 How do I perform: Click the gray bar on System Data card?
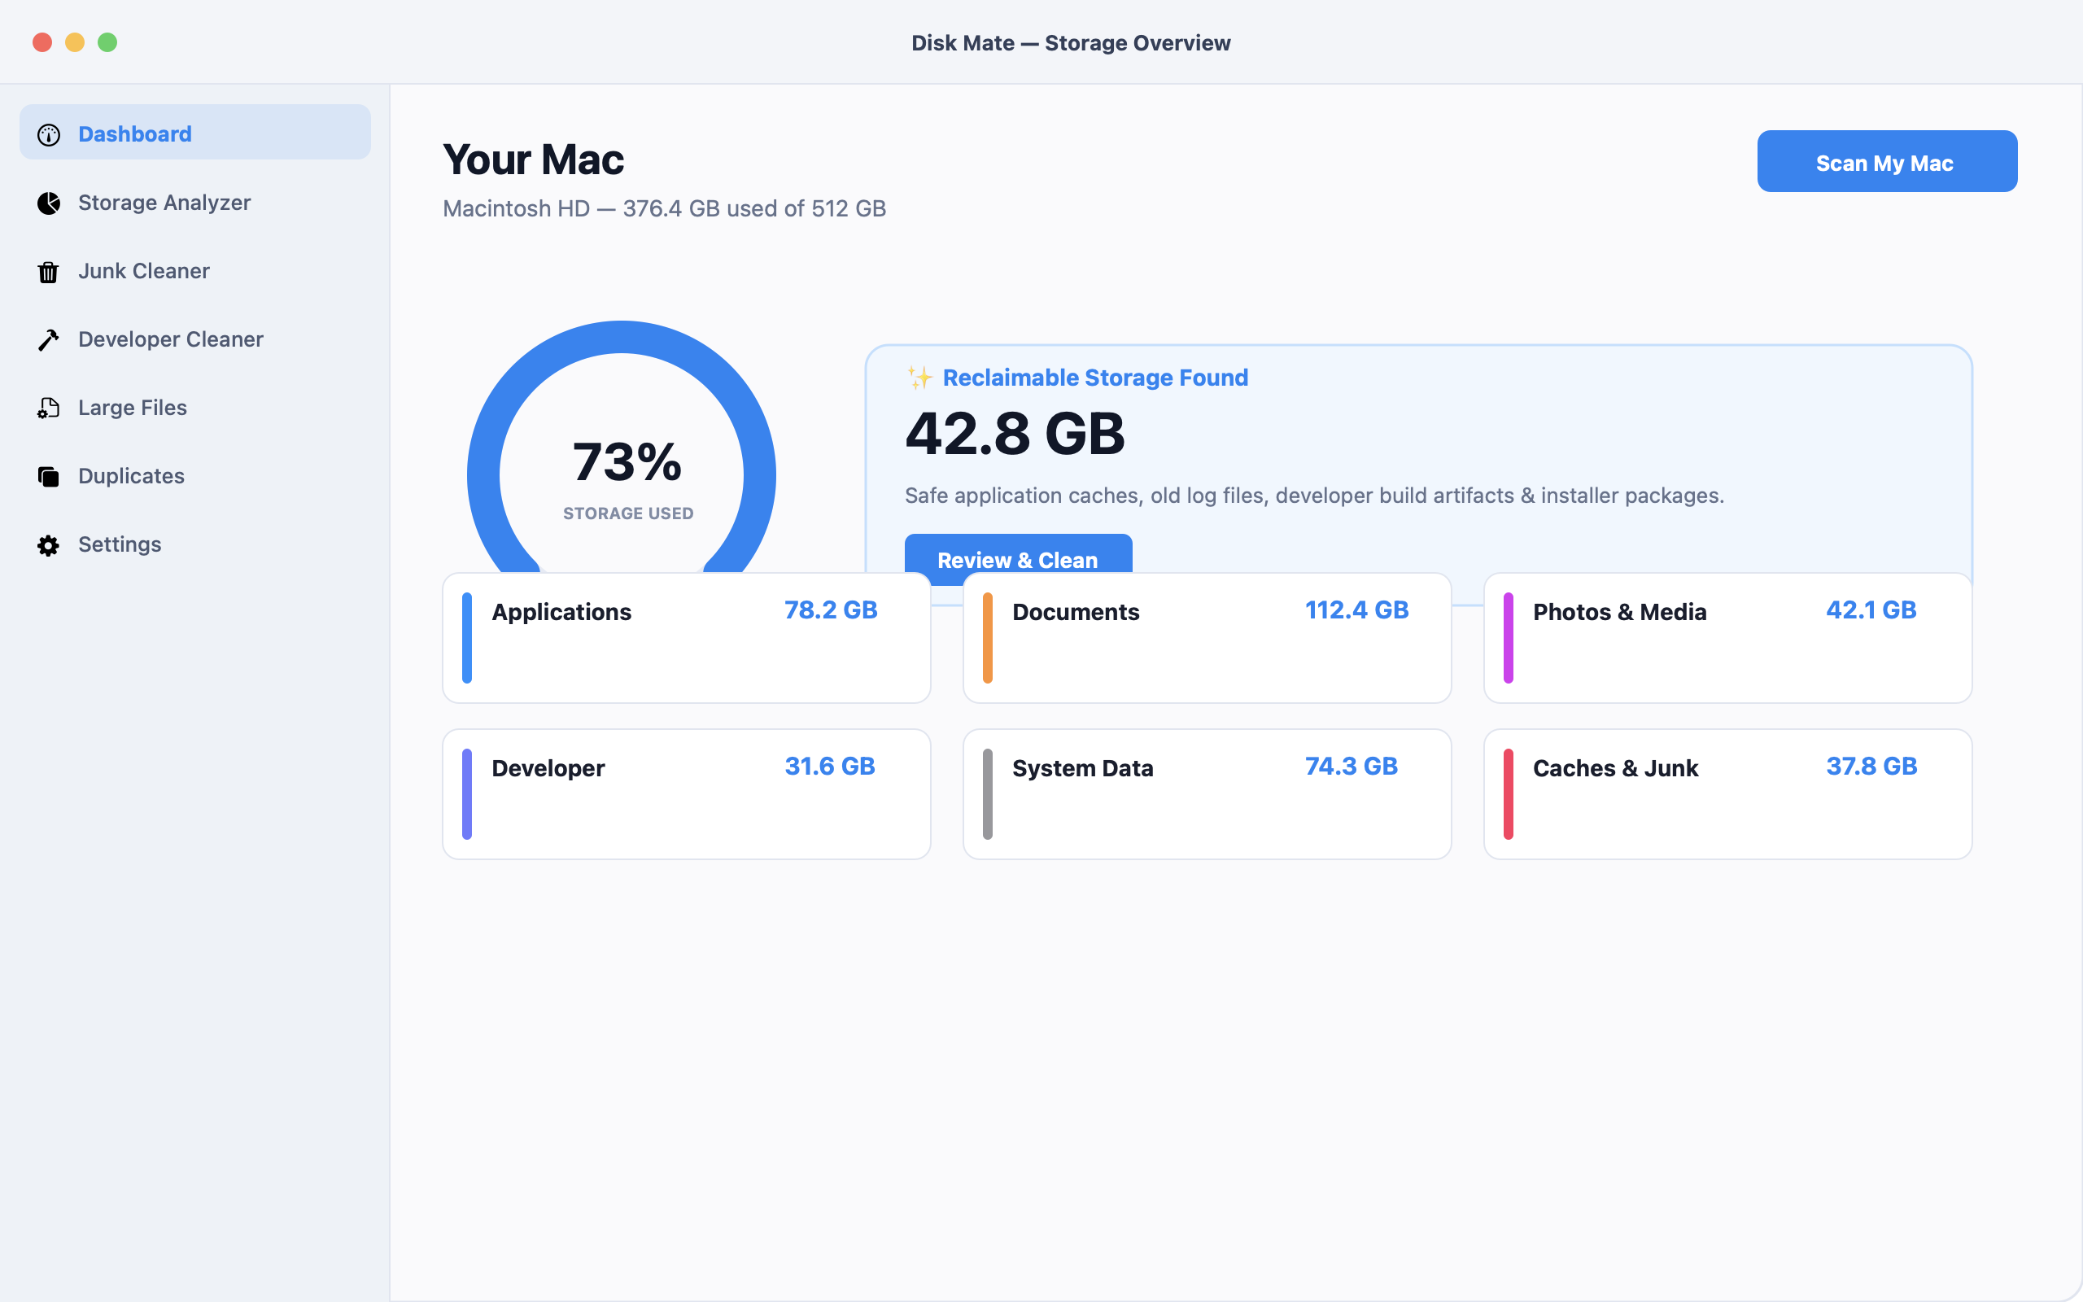[987, 794]
